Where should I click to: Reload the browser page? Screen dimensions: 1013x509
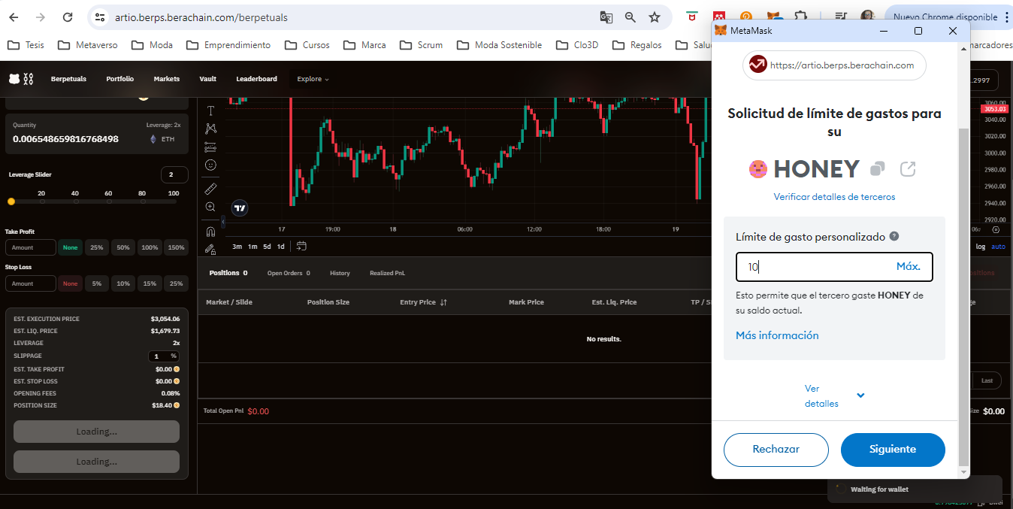(68, 17)
